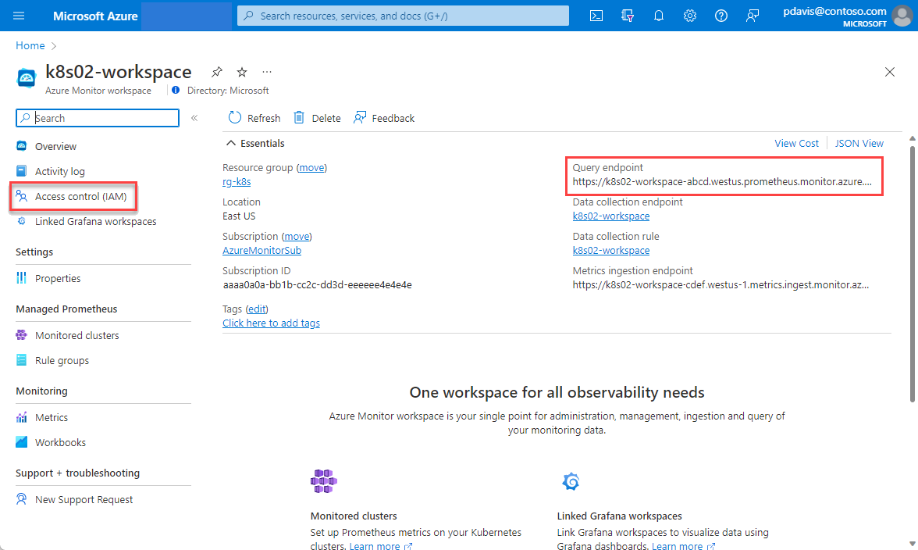Click the edit link beside Tags
918x550 pixels.
(257, 309)
